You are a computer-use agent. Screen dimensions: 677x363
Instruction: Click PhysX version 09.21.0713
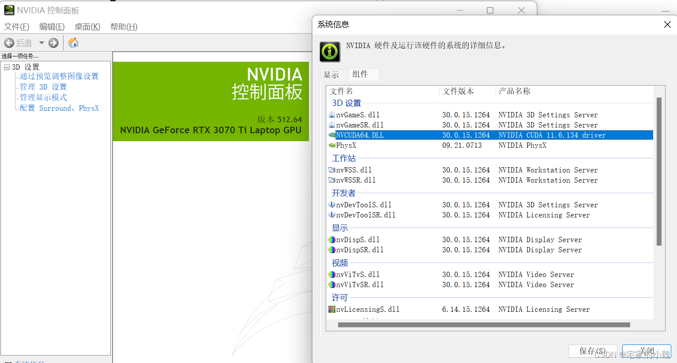pos(462,145)
